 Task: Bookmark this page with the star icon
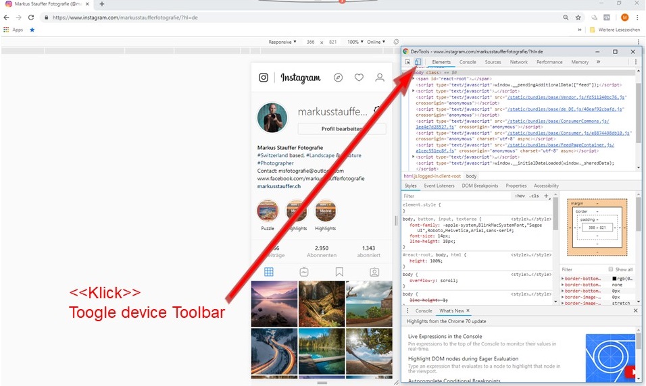tap(578, 18)
